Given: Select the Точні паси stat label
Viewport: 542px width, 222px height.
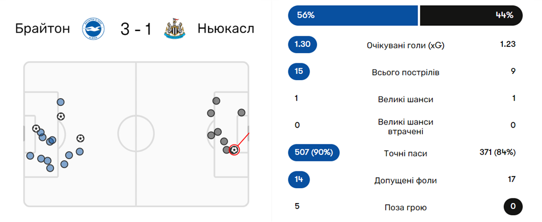Looking at the screenshot, I should pyautogui.click(x=405, y=153).
